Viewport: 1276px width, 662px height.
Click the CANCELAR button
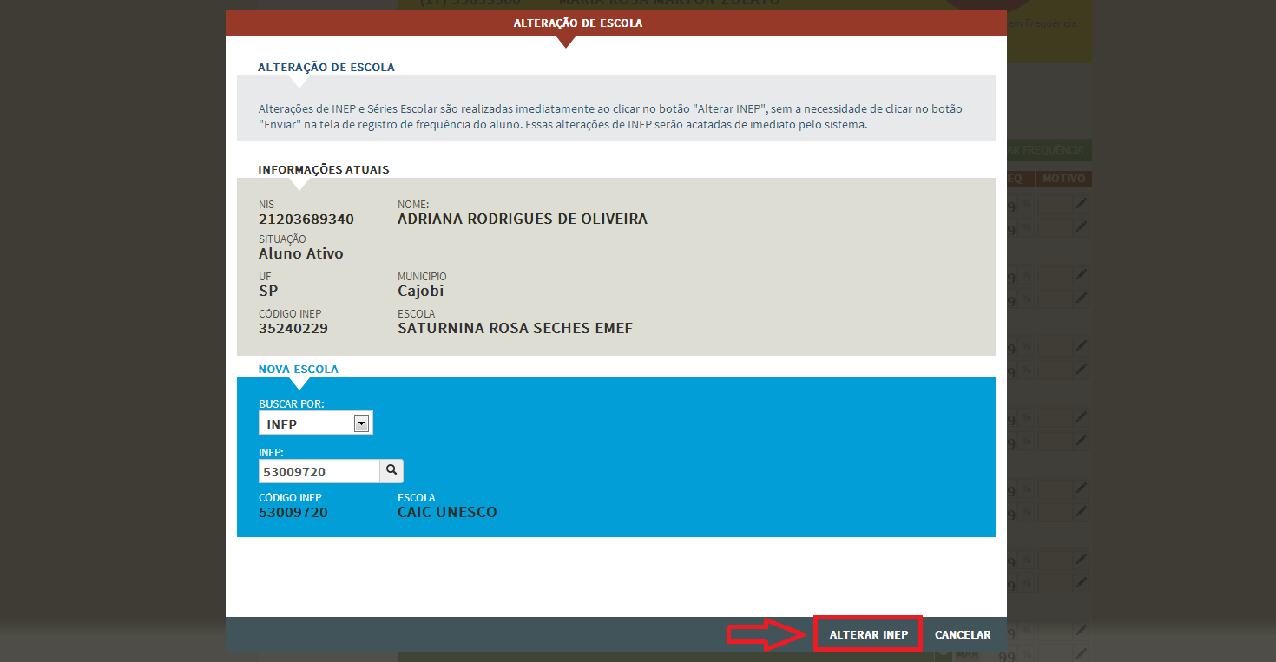click(963, 634)
